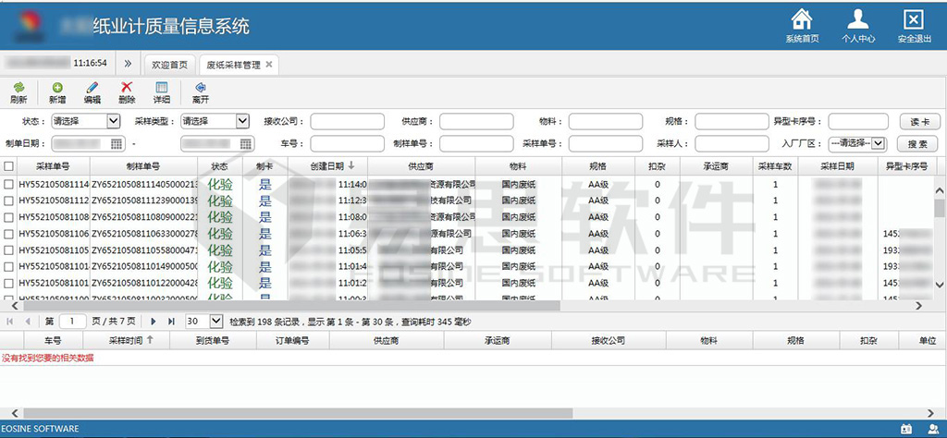Viewport: 947px width, 438px height.
Task: Click the 离开 leave icon
Action: [x=200, y=88]
